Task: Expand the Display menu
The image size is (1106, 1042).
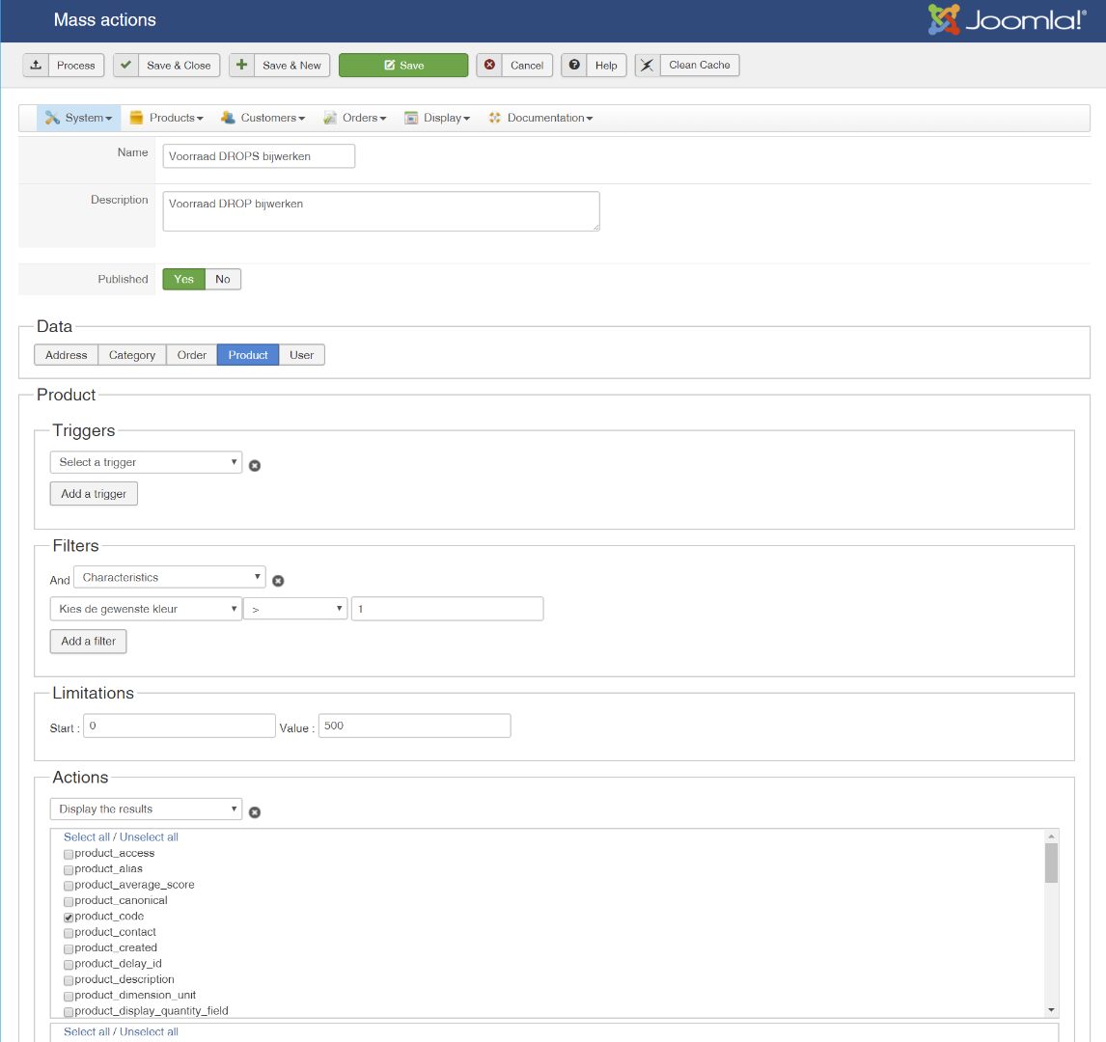Action: [x=437, y=118]
